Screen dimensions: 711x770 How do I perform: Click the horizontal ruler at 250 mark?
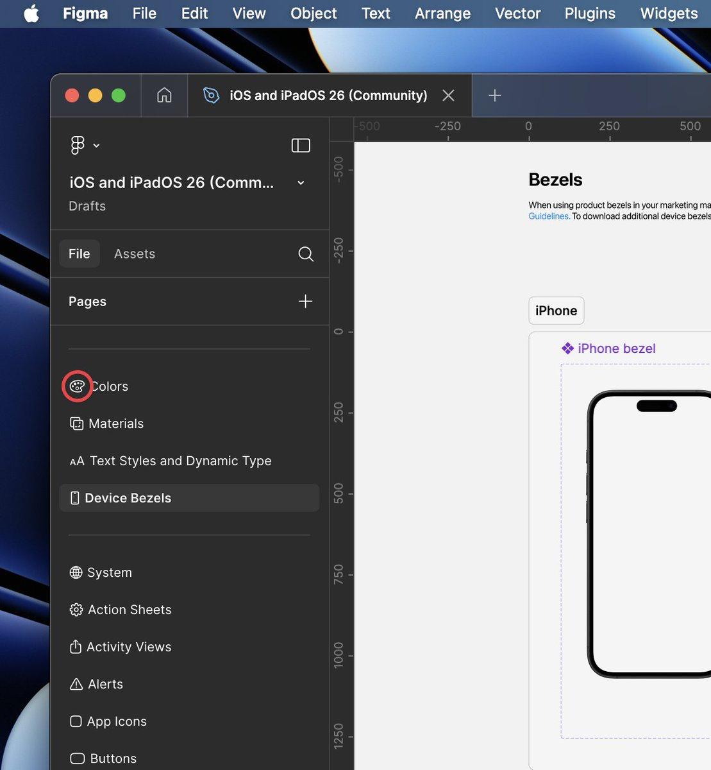(x=609, y=126)
